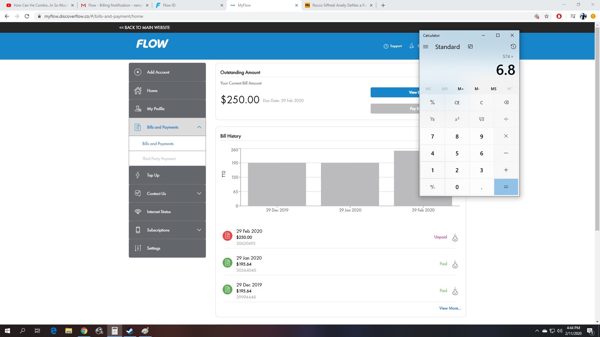This screenshot has height=337, width=600.
Task: Click the Calculator minus key
Action: click(x=506, y=153)
